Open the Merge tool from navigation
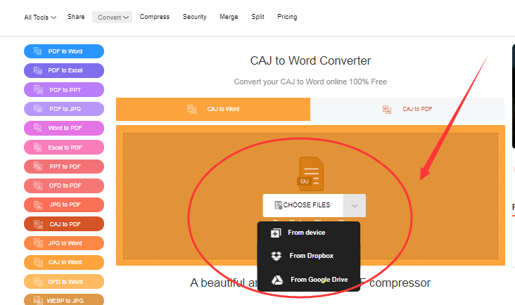This screenshot has width=515, height=305. point(229,17)
